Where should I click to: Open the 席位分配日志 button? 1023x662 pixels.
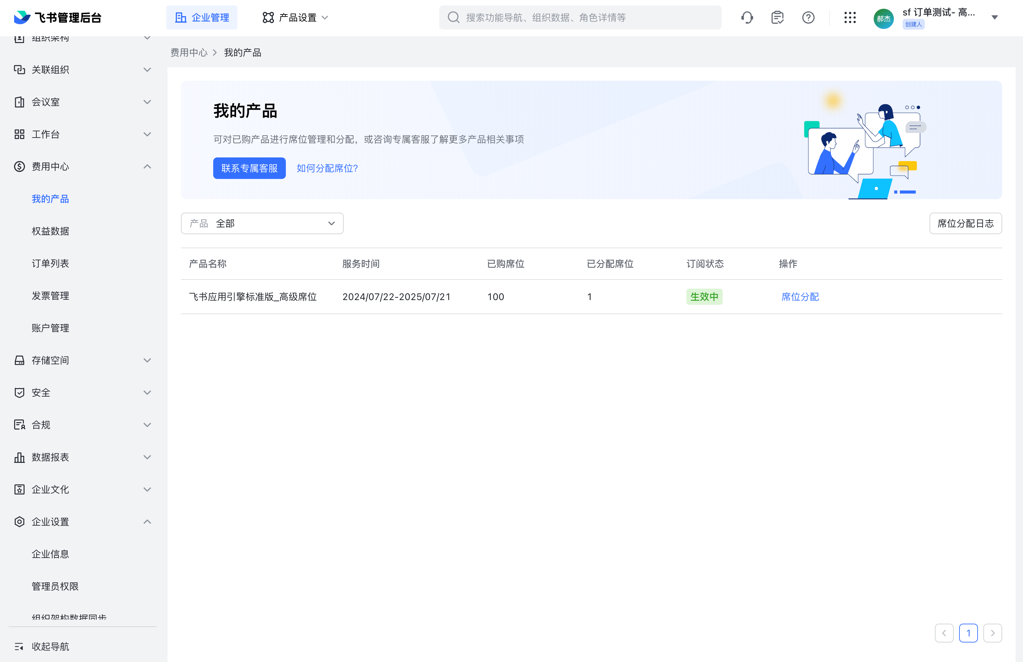tap(965, 224)
